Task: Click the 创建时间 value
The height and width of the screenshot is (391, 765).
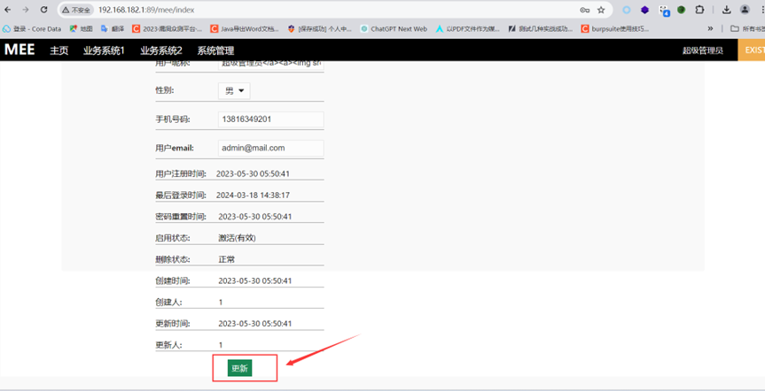Action: pos(254,281)
